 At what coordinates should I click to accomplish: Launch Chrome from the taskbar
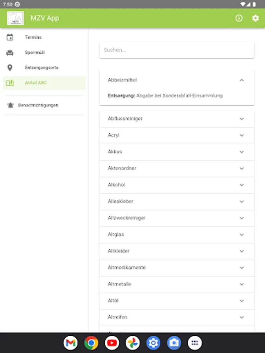pos(91,343)
